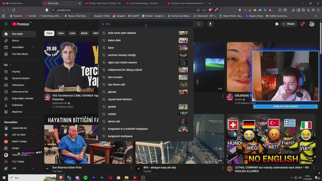Open NO ENGLISH Lethal Company video thumbnail

[x=271, y=139]
